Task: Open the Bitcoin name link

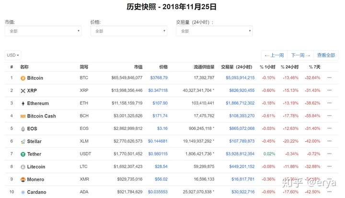Action: click(35, 78)
